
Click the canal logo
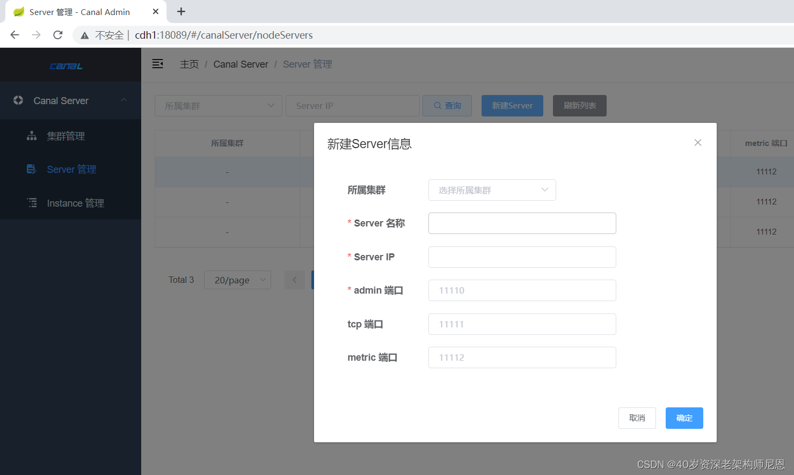click(x=66, y=66)
